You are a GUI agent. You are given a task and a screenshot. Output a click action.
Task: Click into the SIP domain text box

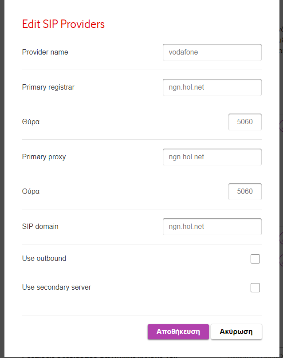pos(212,227)
